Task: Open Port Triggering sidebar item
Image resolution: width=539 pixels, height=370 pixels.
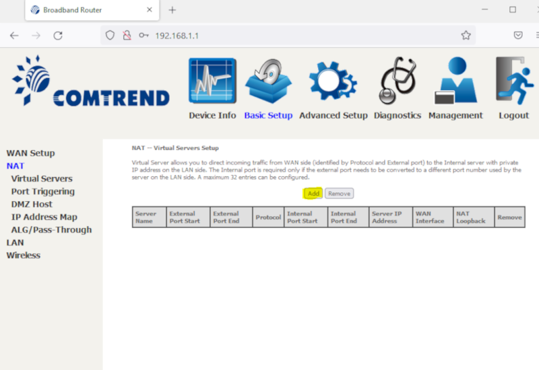Action: (x=42, y=192)
